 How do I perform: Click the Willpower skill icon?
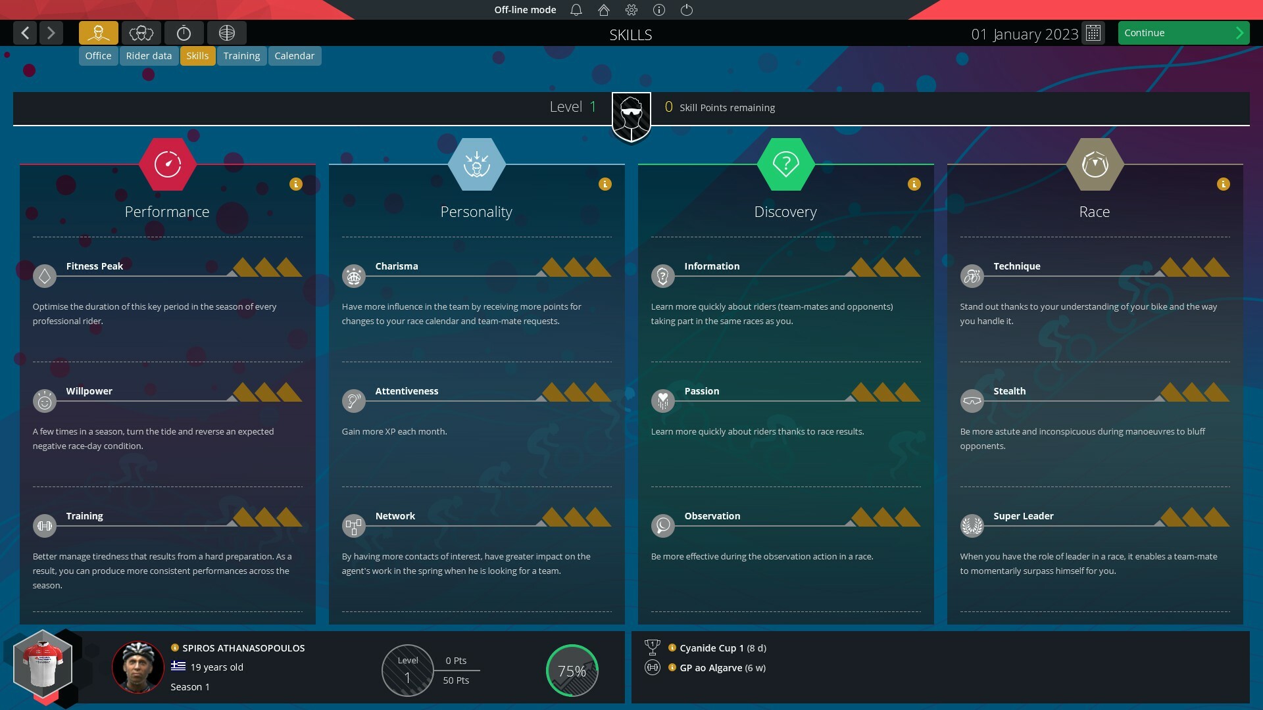(x=44, y=400)
